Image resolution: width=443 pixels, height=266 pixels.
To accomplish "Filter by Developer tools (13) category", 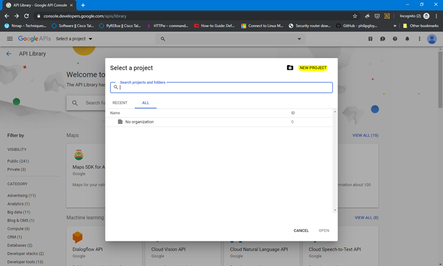I will tap(25, 262).
